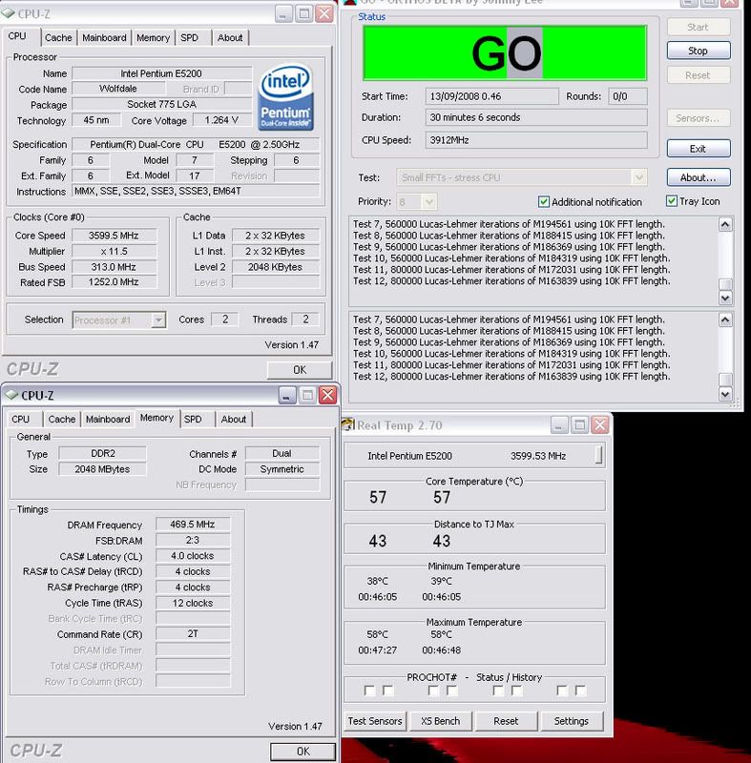Click slider next to Real Temp CPU speed
The height and width of the screenshot is (763, 751).
click(x=599, y=456)
